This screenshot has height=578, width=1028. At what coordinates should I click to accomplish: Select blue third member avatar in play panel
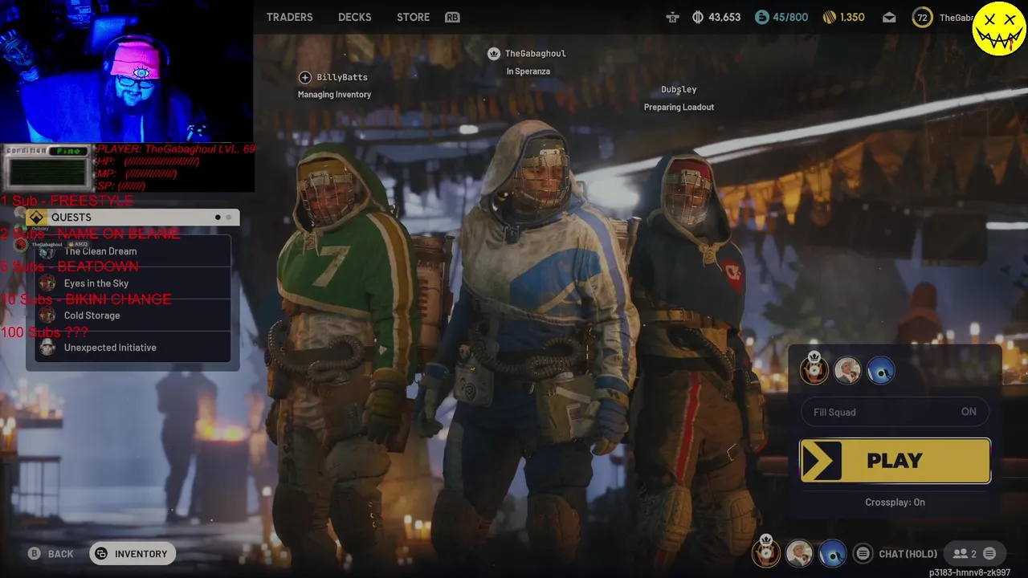coord(880,370)
